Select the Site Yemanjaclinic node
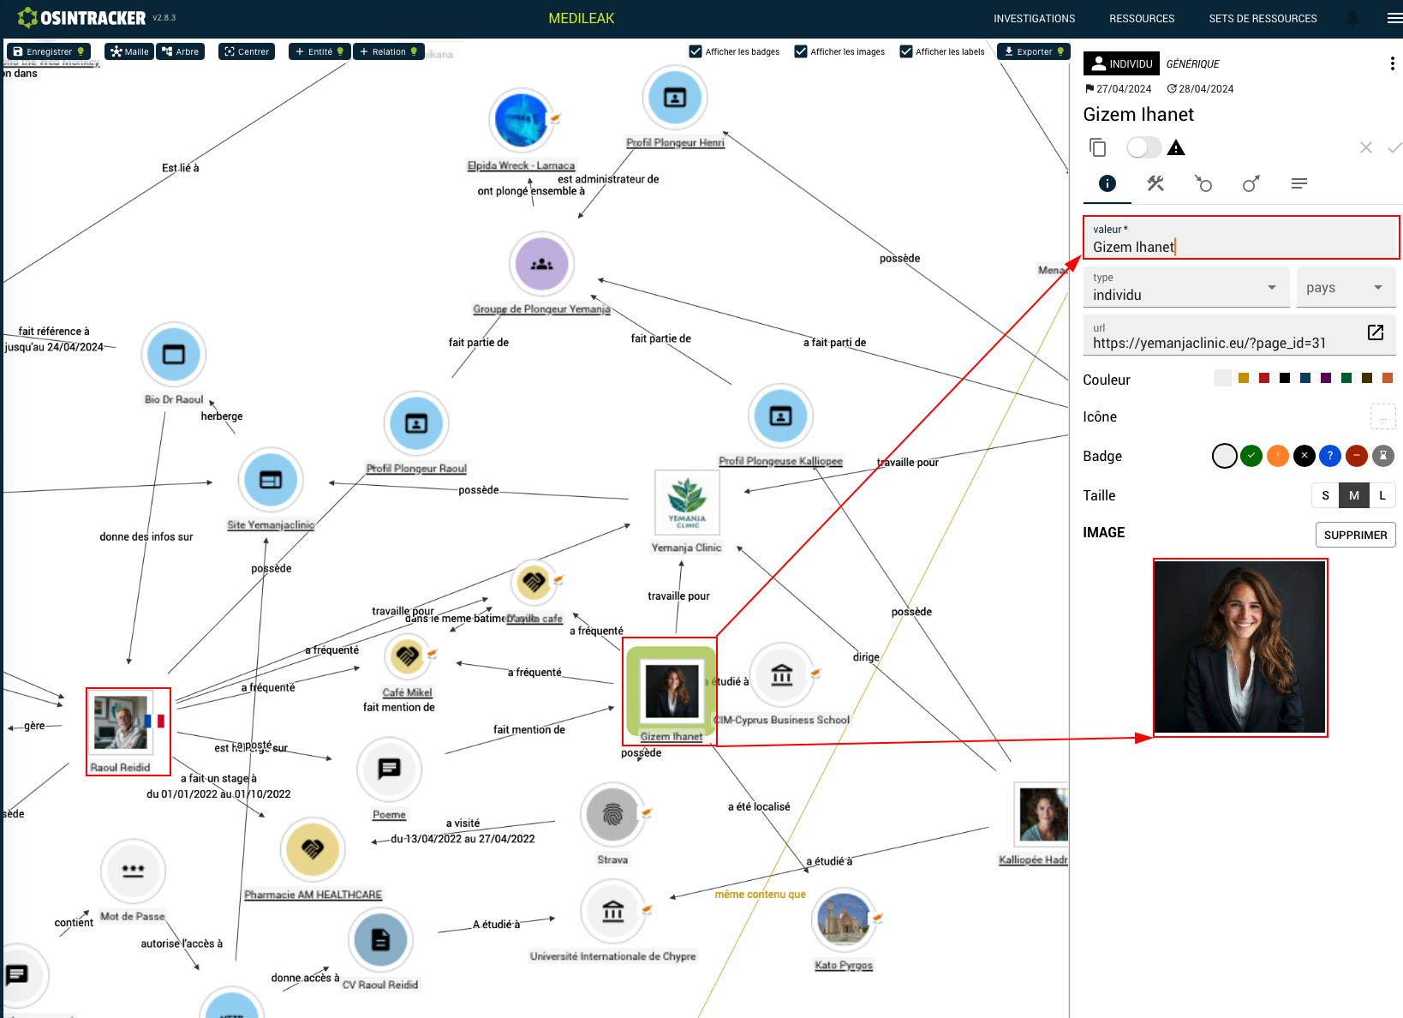This screenshot has height=1018, width=1403. pyautogui.click(x=271, y=480)
